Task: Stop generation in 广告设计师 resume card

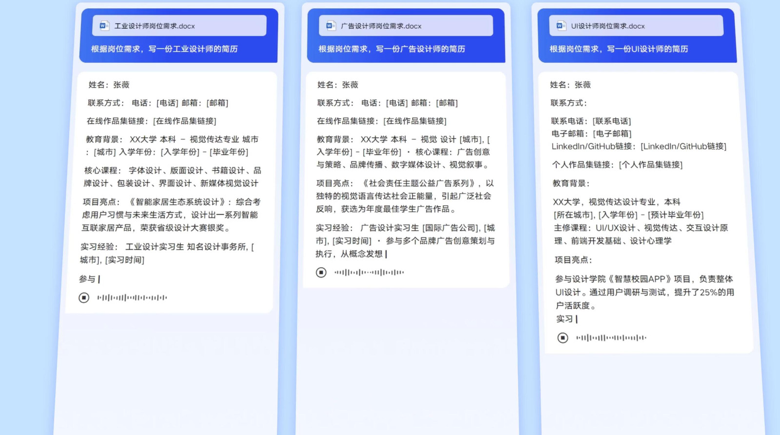Action: pos(321,272)
